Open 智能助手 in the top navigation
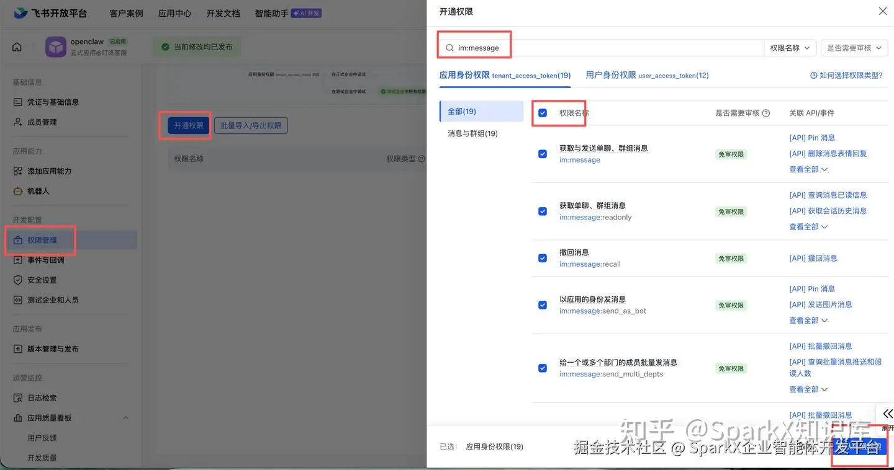The height and width of the screenshot is (470, 894). point(271,13)
